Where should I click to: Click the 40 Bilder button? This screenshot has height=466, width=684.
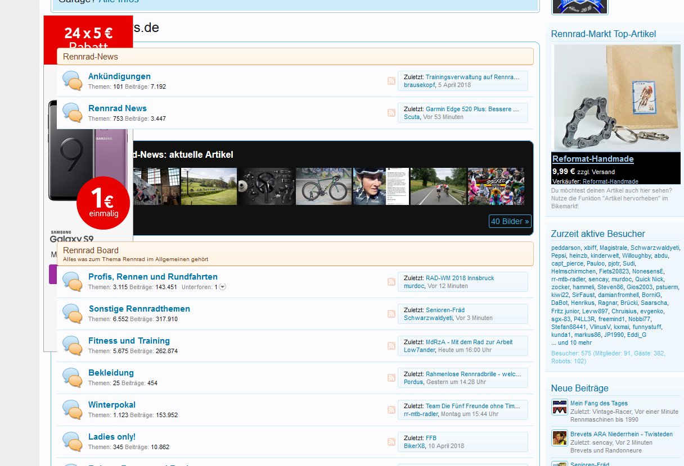[510, 221]
